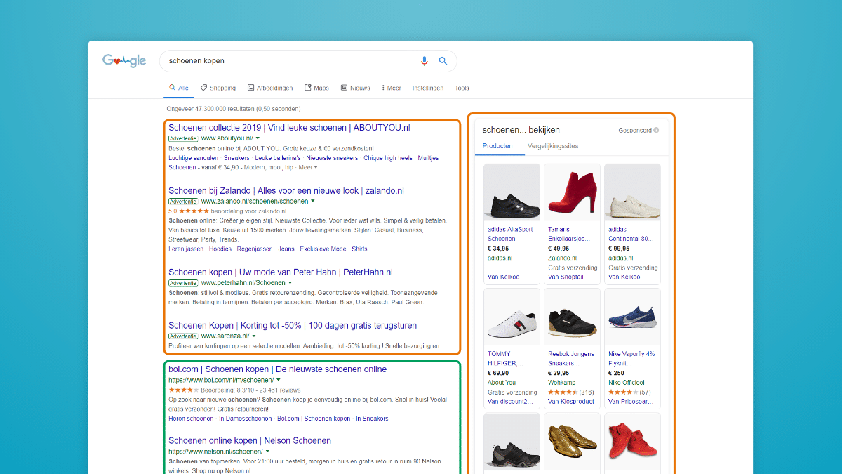Expand dropdown arrow next to www.aboutyou.nl
The image size is (842, 474).
pyautogui.click(x=258, y=138)
